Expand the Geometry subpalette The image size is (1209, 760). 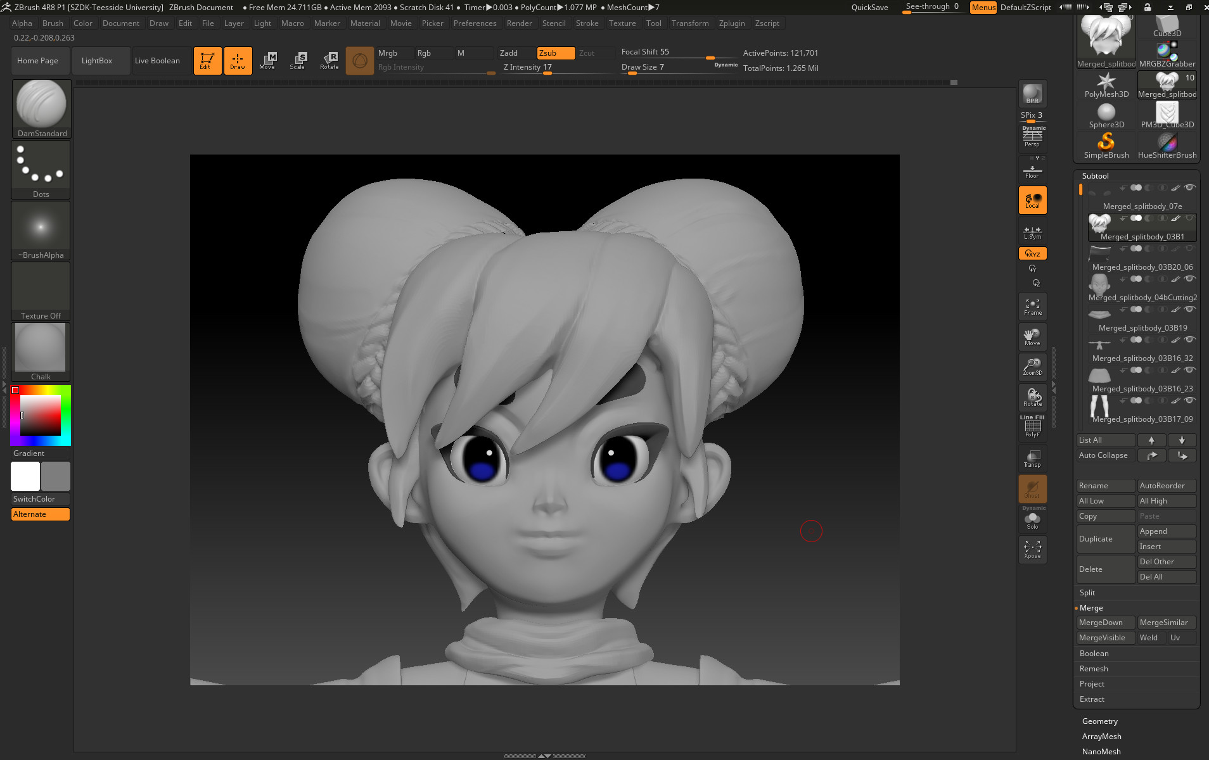coord(1099,721)
